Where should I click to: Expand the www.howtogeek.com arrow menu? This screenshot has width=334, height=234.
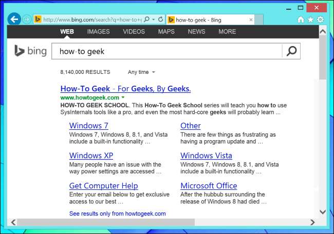coord(123,98)
